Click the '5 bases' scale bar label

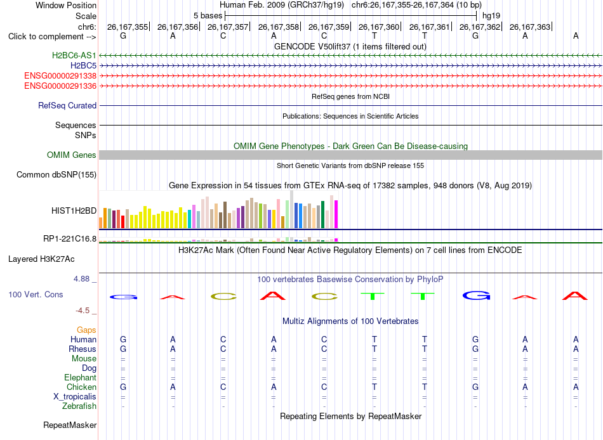tap(208, 16)
